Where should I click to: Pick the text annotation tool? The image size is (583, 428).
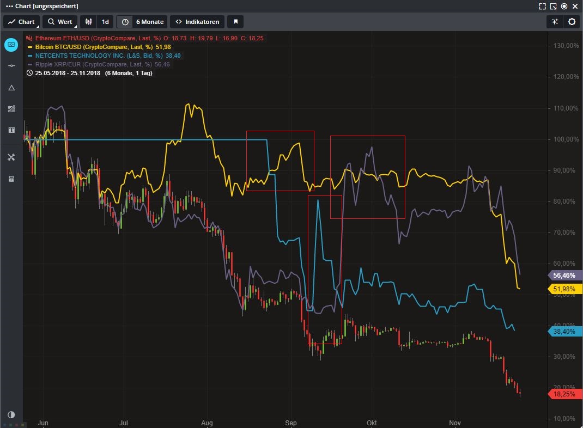click(x=11, y=130)
